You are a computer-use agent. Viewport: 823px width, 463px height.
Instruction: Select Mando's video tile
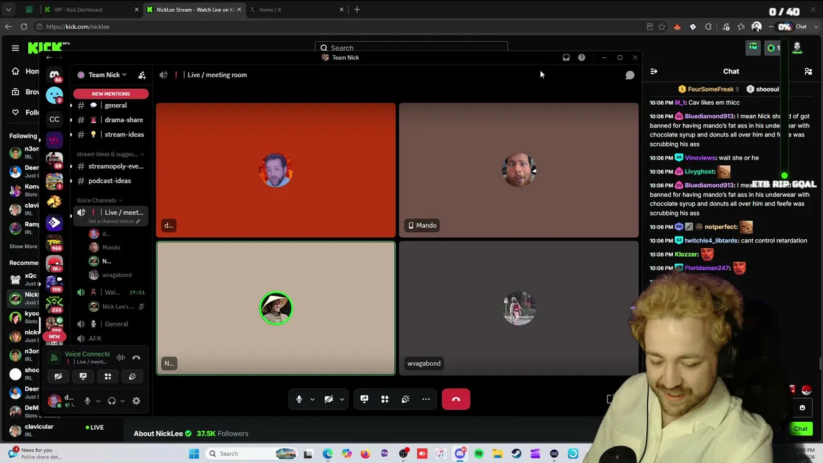tap(519, 170)
